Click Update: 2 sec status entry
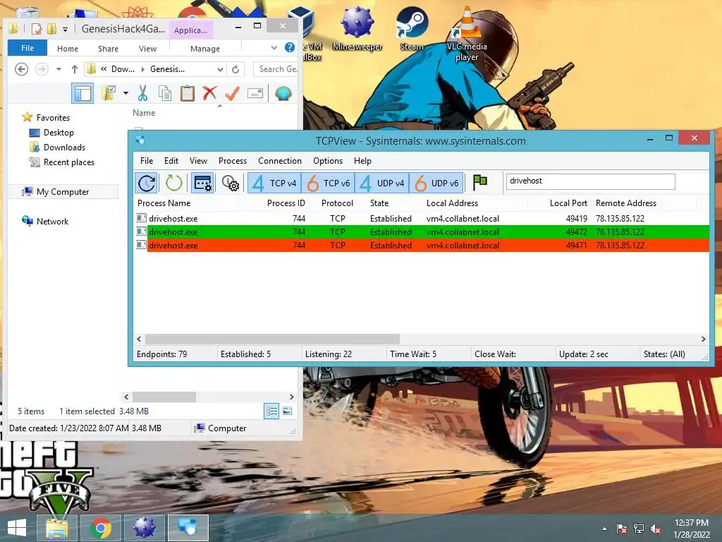This screenshot has width=722, height=542. (x=583, y=354)
